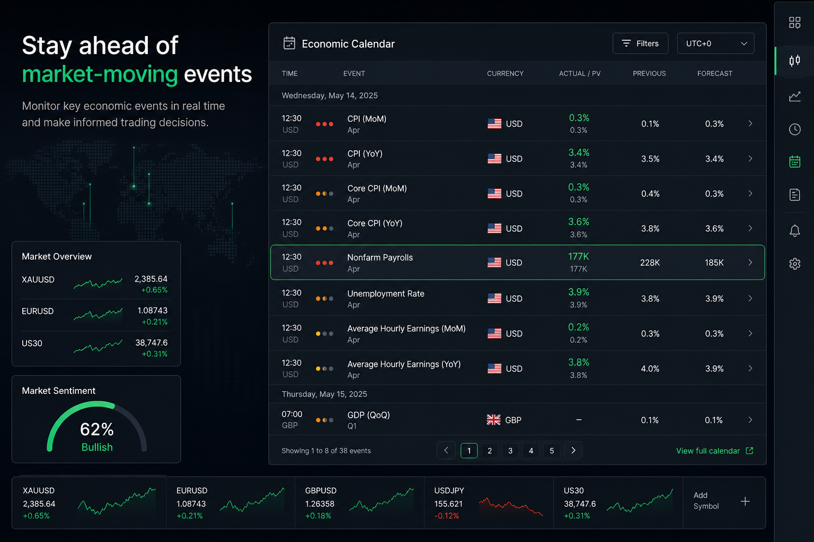Click the impact dots of CPI (MoM) row
This screenshot has height=542, width=814.
point(324,124)
